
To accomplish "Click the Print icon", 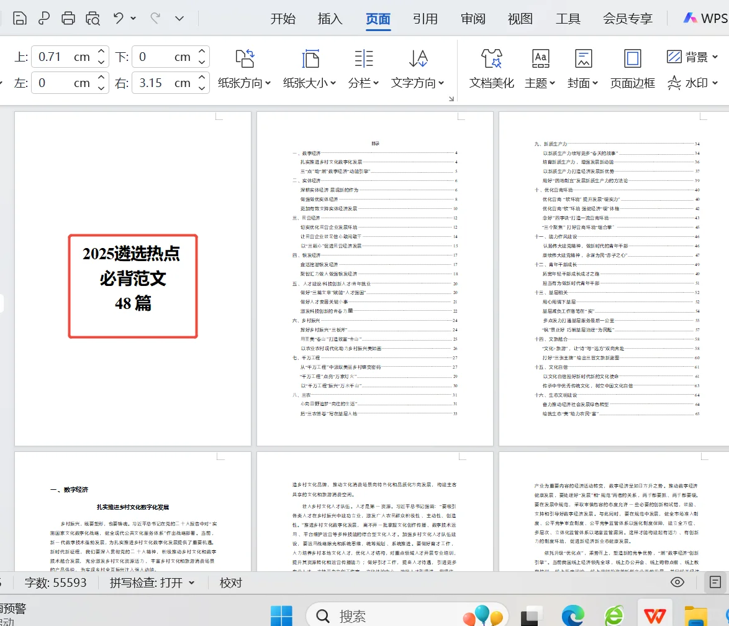I will (x=68, y=19).
